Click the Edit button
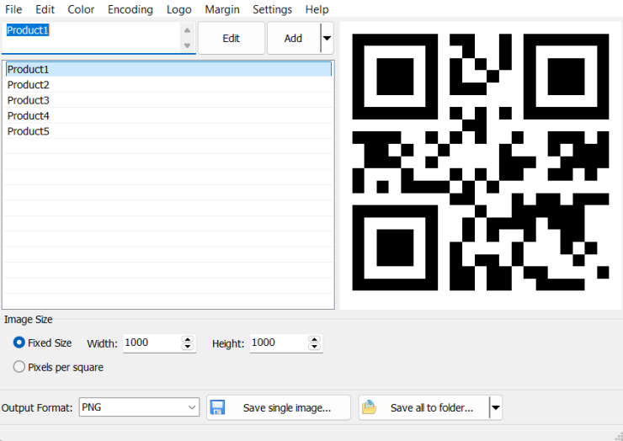The image size is (623, 441). coord(232,38)
